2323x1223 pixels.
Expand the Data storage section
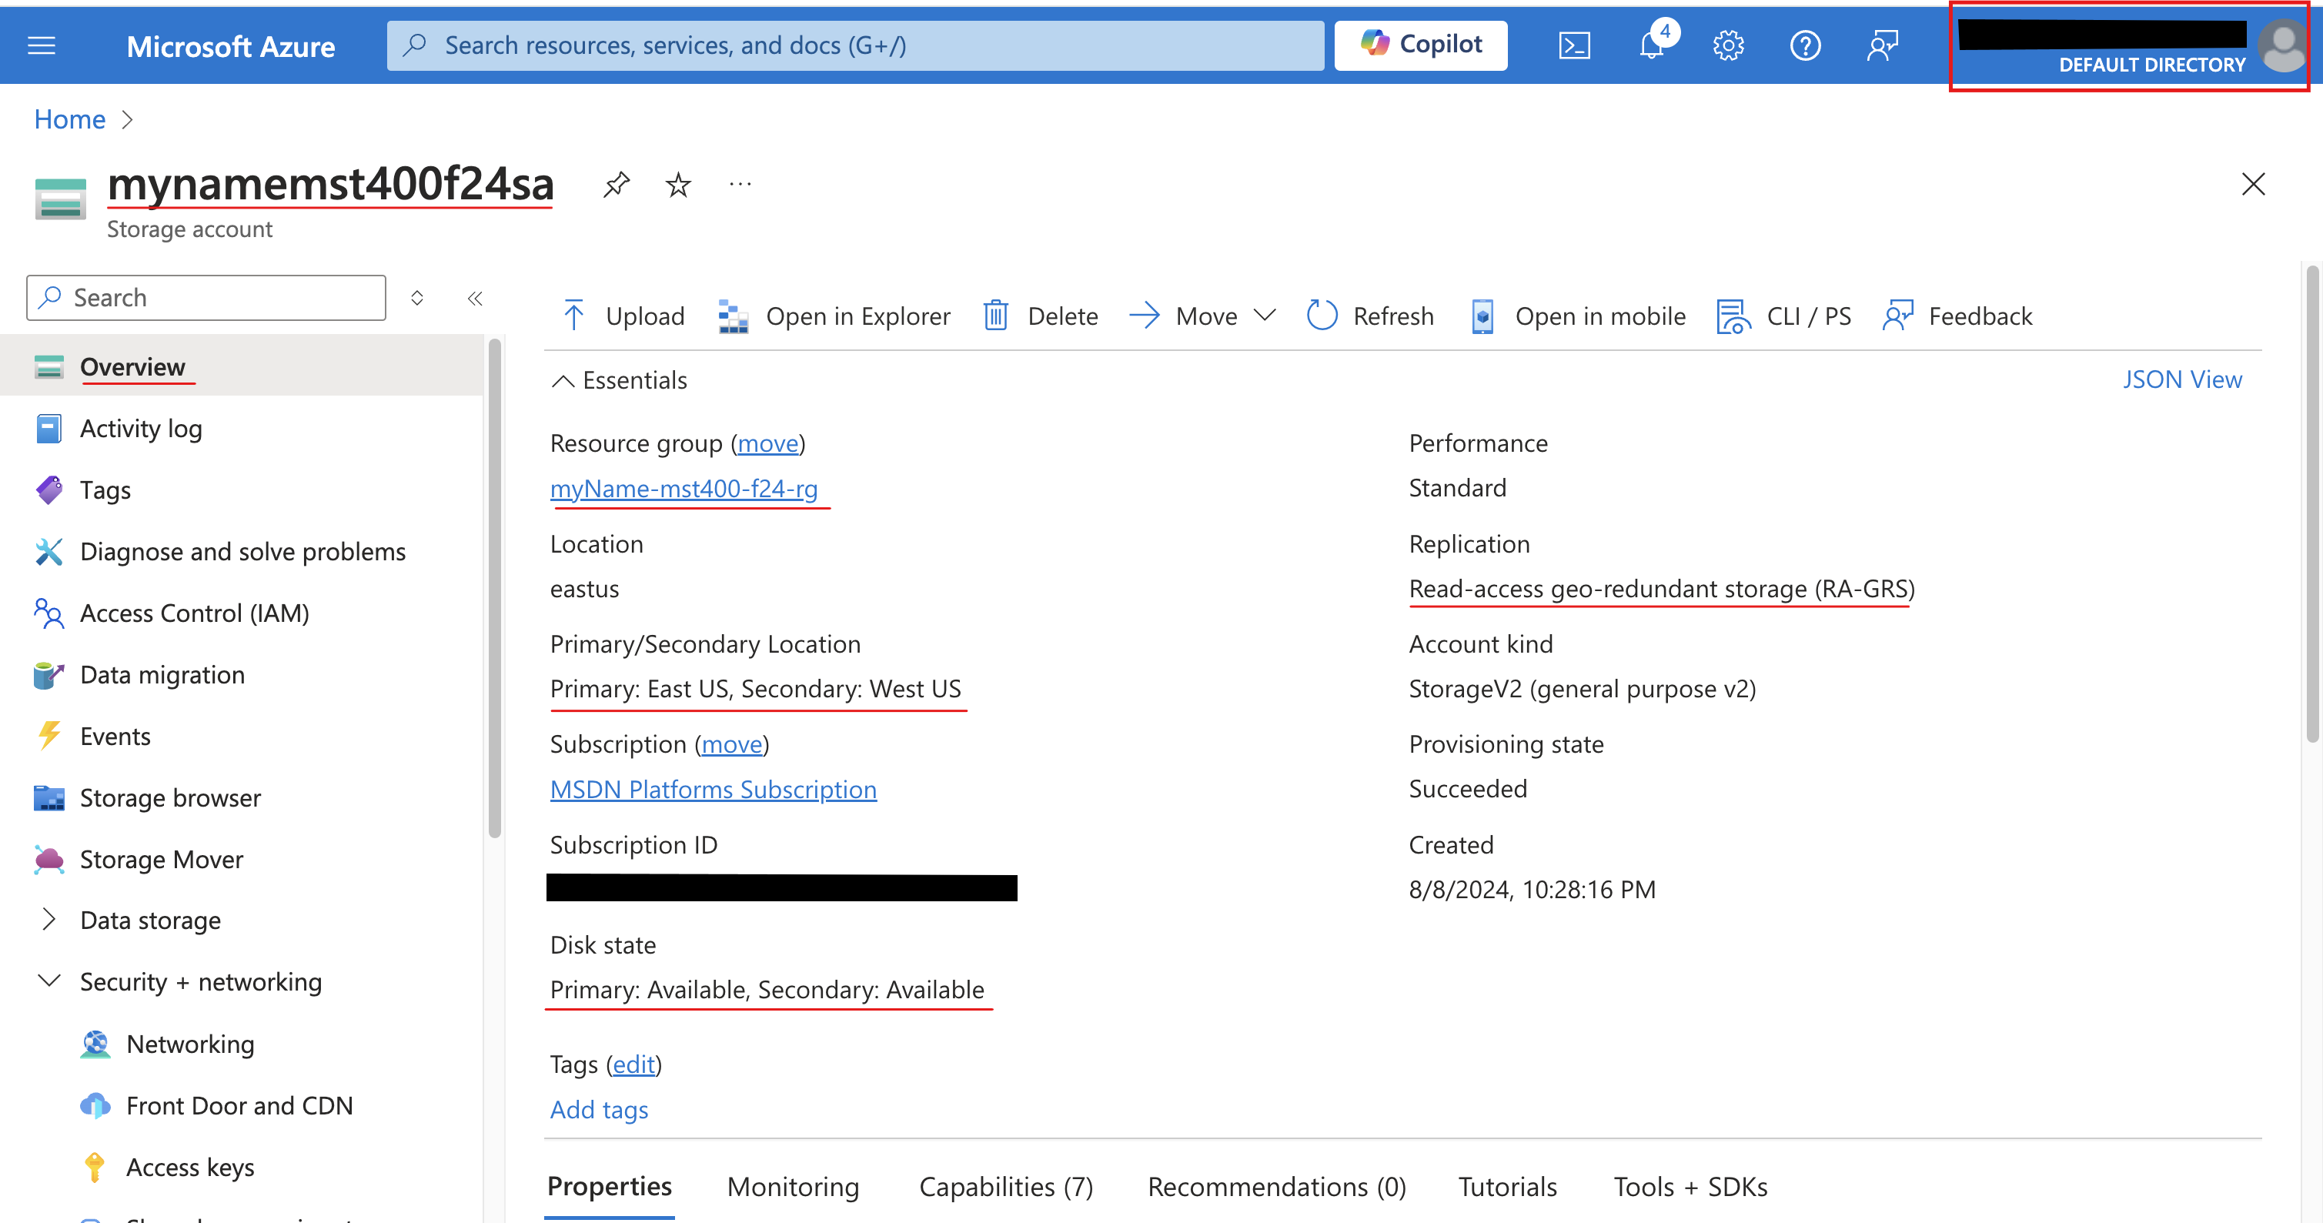tap(48, 920)
